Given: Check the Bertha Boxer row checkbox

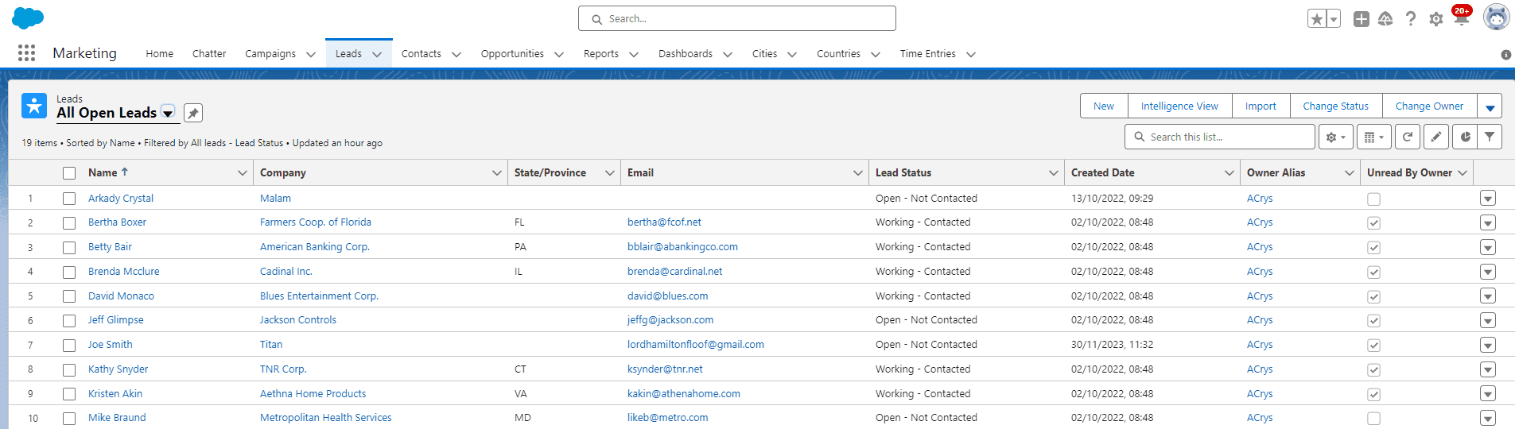Looking at the screenshot, I should point(69,223).
